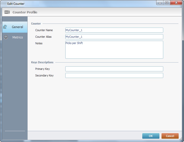
Task: Click the Counter Profile header icon
Action: pyautogui.click(x=7, y=12)
